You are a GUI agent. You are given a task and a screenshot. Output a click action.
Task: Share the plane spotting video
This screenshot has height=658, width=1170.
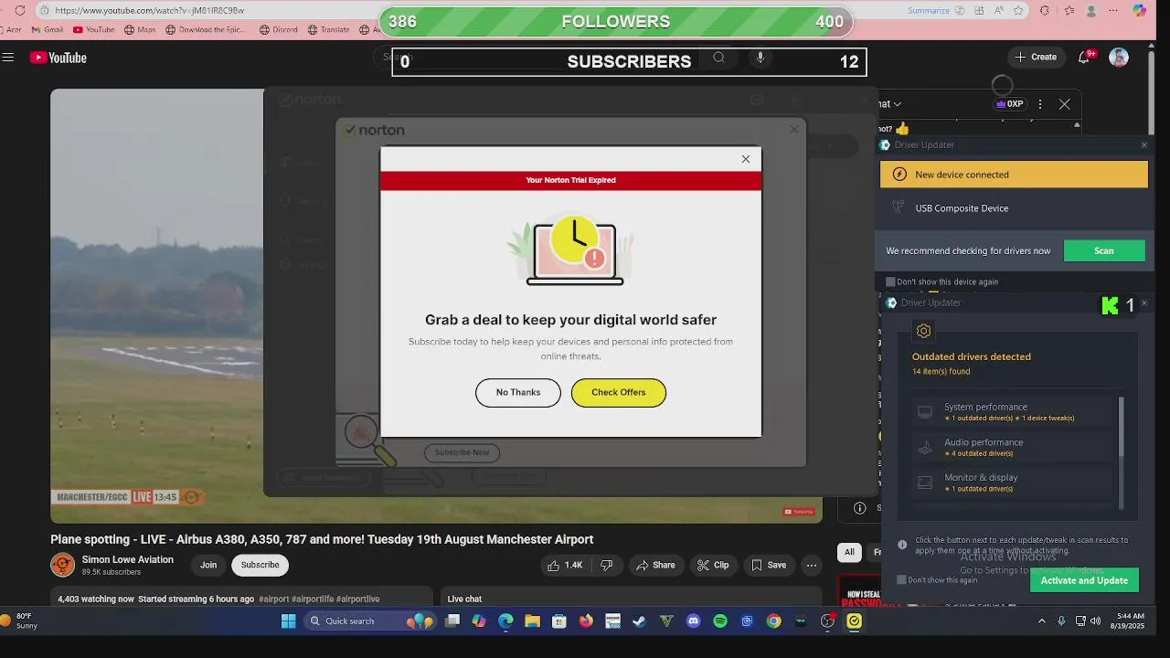pyautogui.click(x=655, y=565)
